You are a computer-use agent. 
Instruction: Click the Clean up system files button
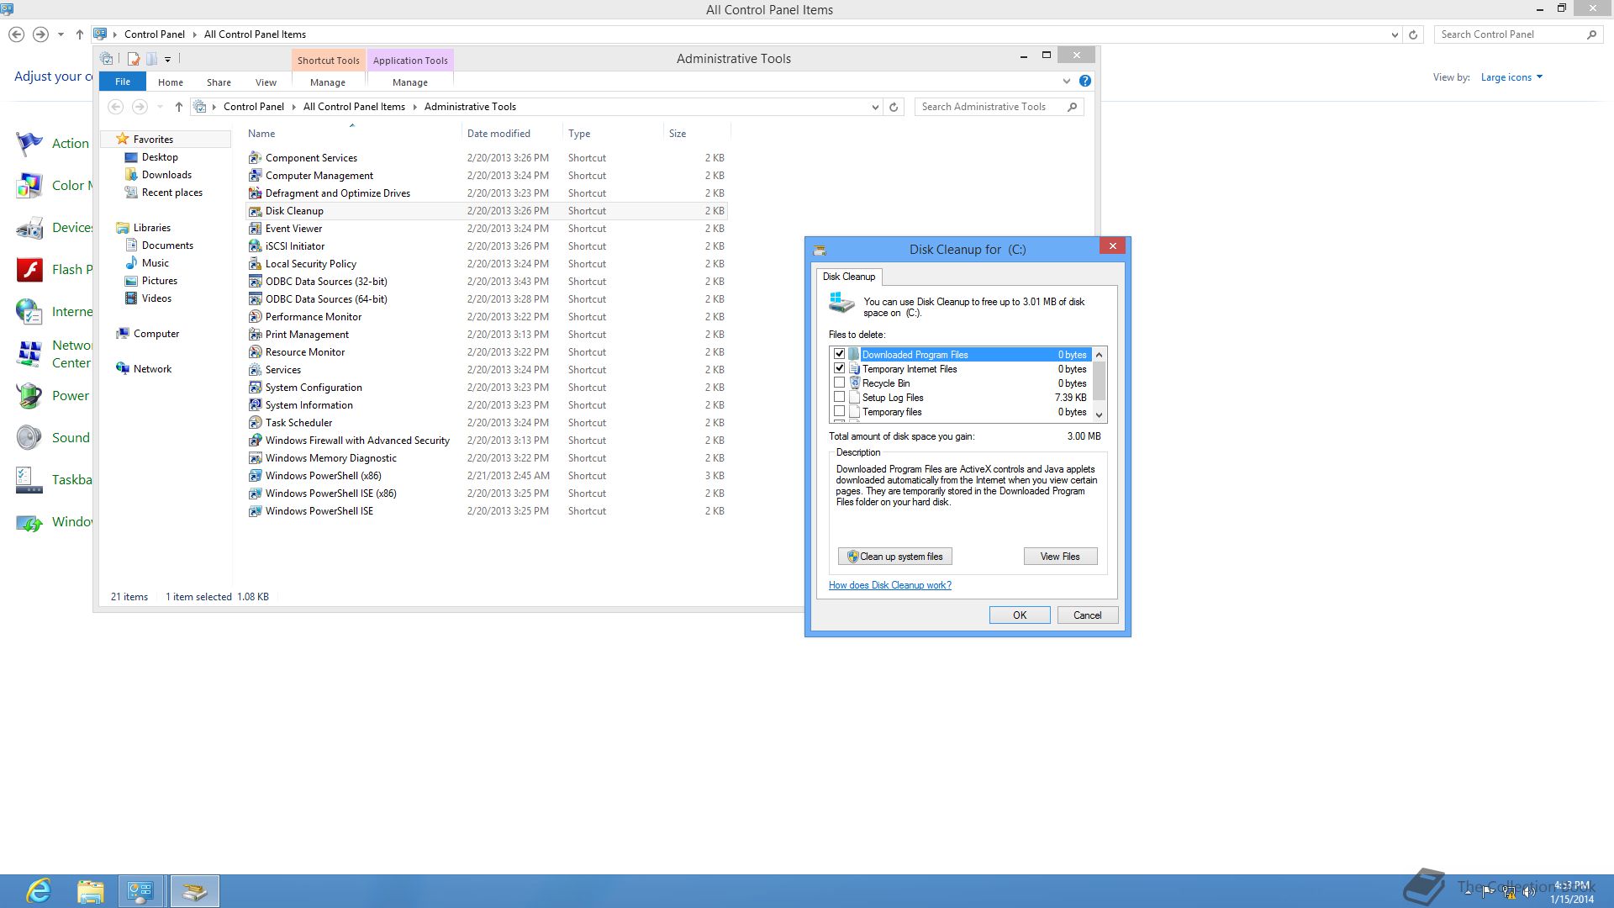(894, 557)
